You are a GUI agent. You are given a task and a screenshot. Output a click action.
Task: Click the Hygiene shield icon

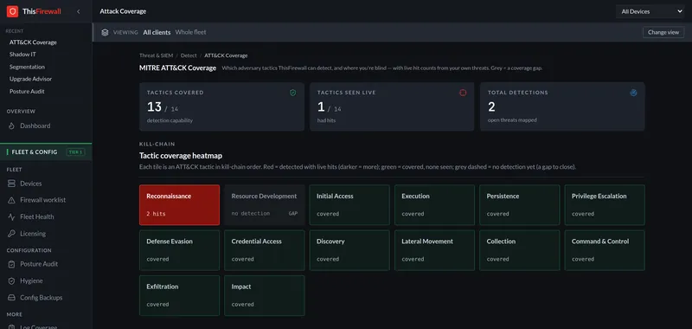click(x=11, y=281)
